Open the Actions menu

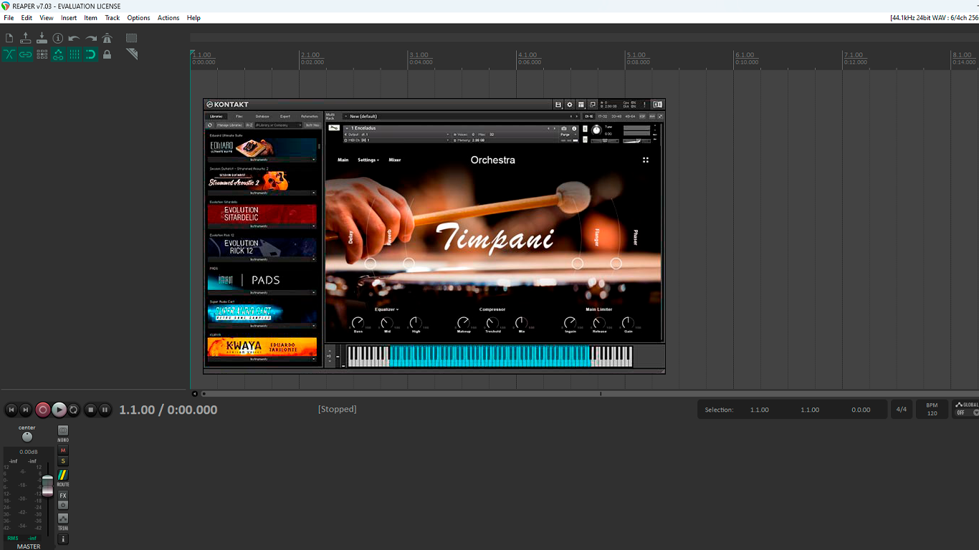(x=168, y=18)
